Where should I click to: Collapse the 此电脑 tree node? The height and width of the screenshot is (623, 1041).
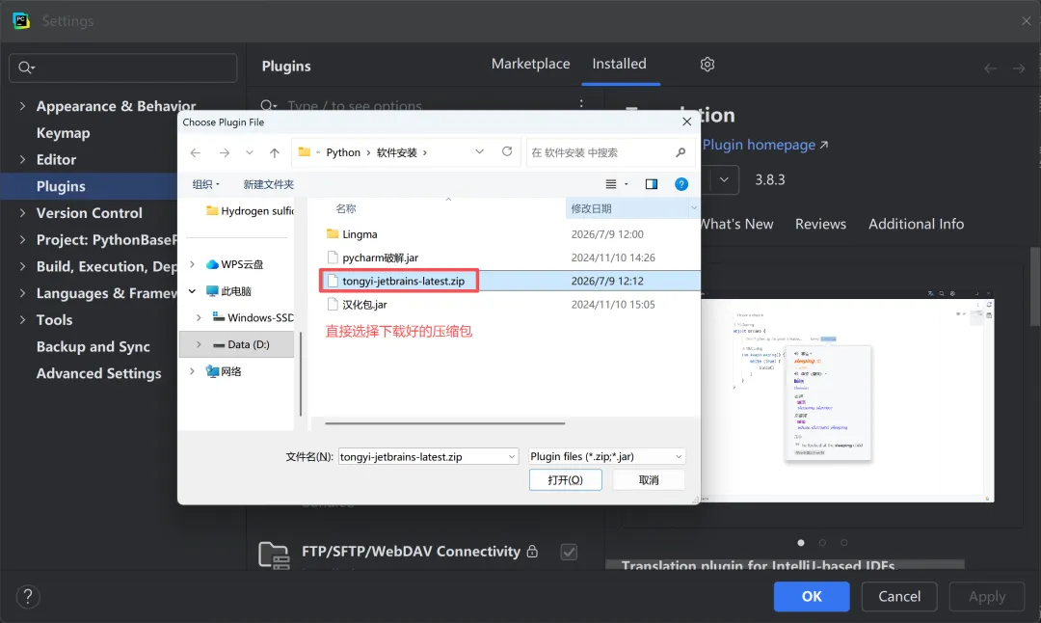coord(192,291)
